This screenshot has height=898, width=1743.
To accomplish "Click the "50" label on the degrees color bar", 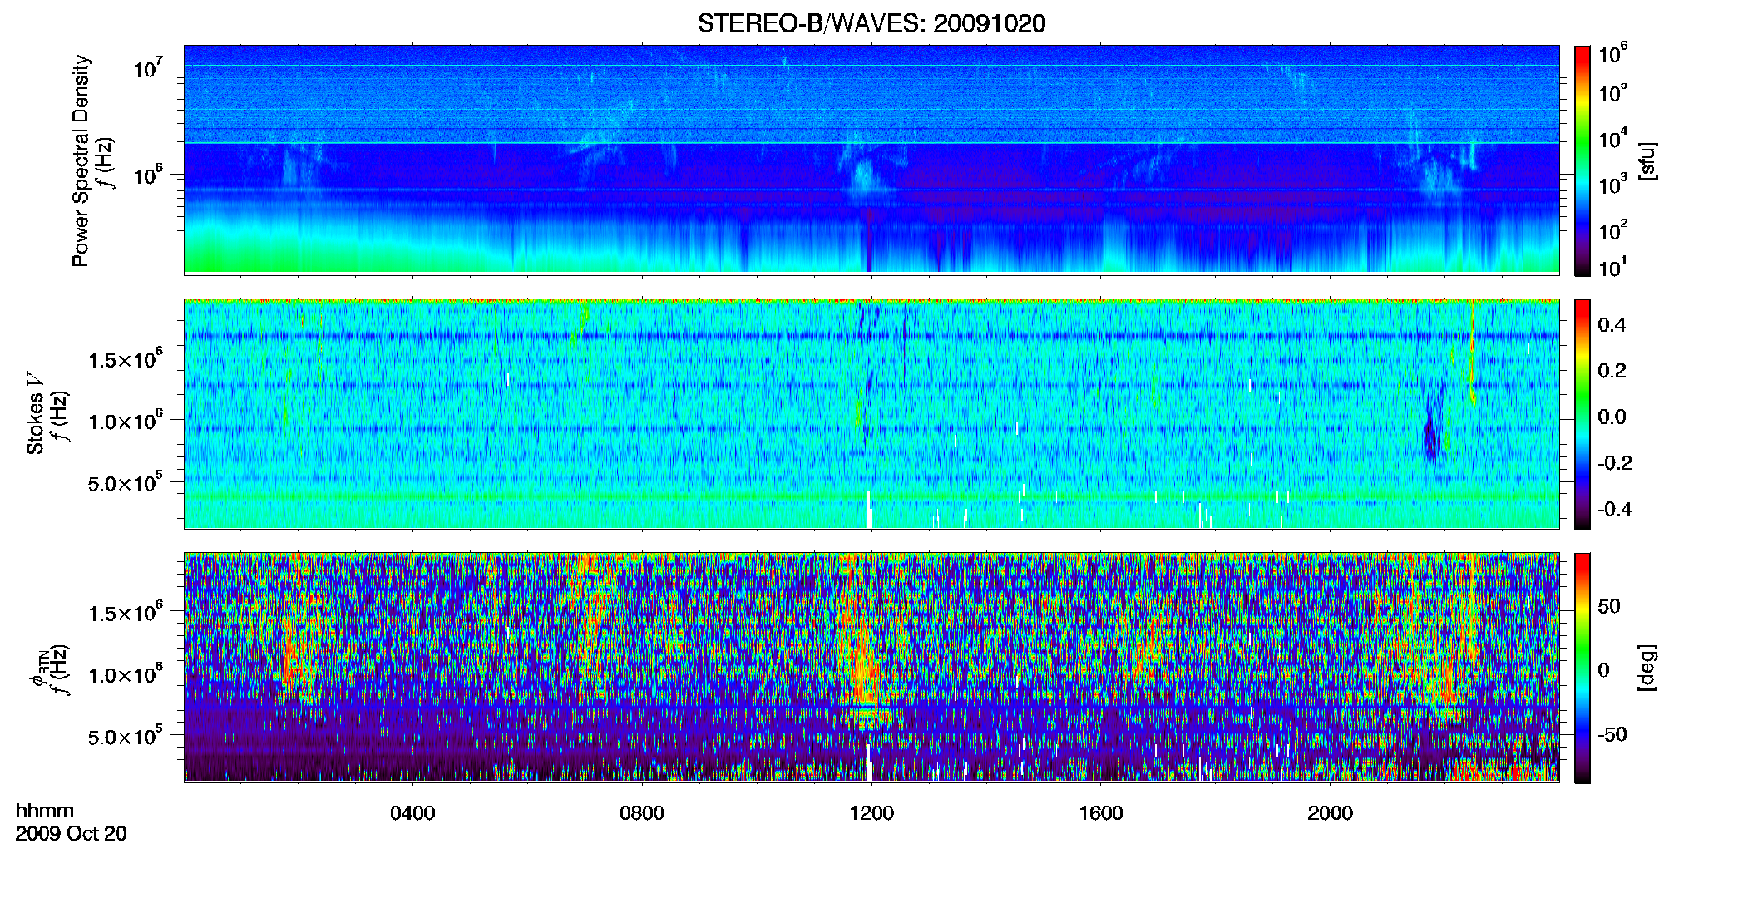I will click(1609, 606).
